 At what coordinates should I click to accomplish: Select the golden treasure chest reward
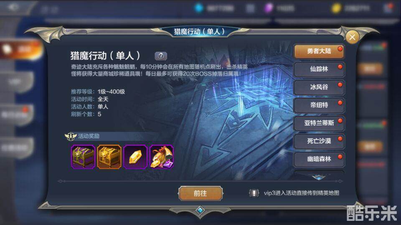(109, 157)
